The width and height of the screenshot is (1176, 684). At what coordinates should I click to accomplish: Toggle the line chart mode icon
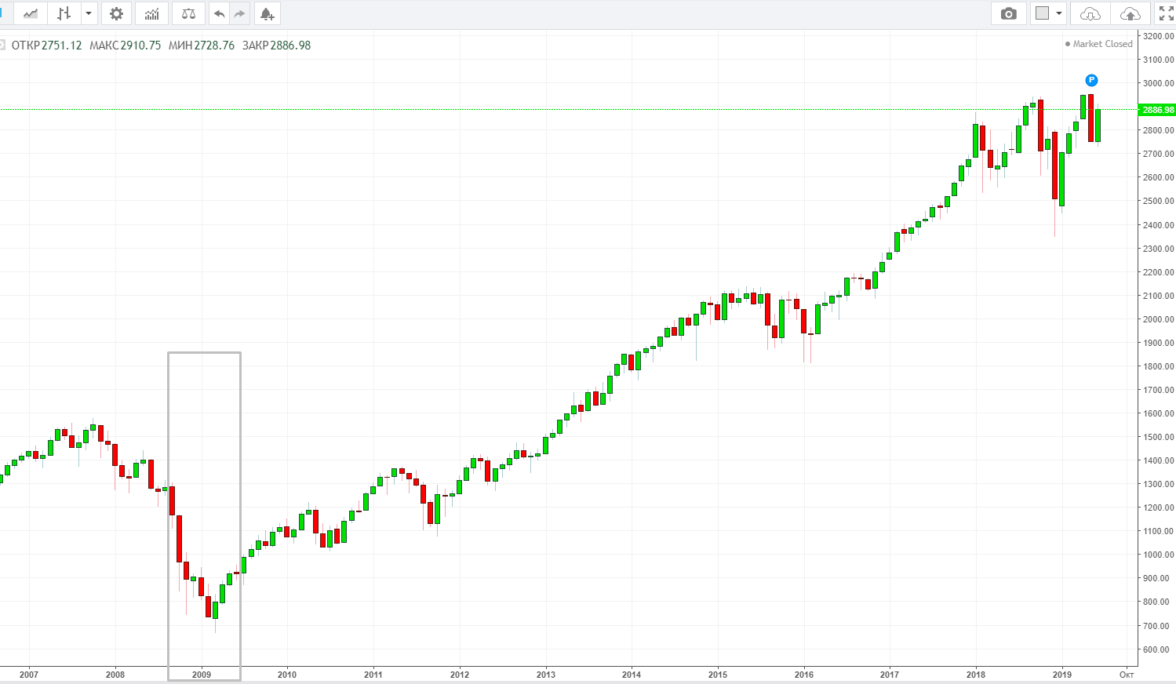(x=30, y=13)
